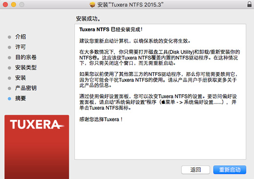The height and width of the screenshot is (179, 254).
Task: Select the 介绍 step in sidebar
Action: pyautogui.click(x=21, y=37)
